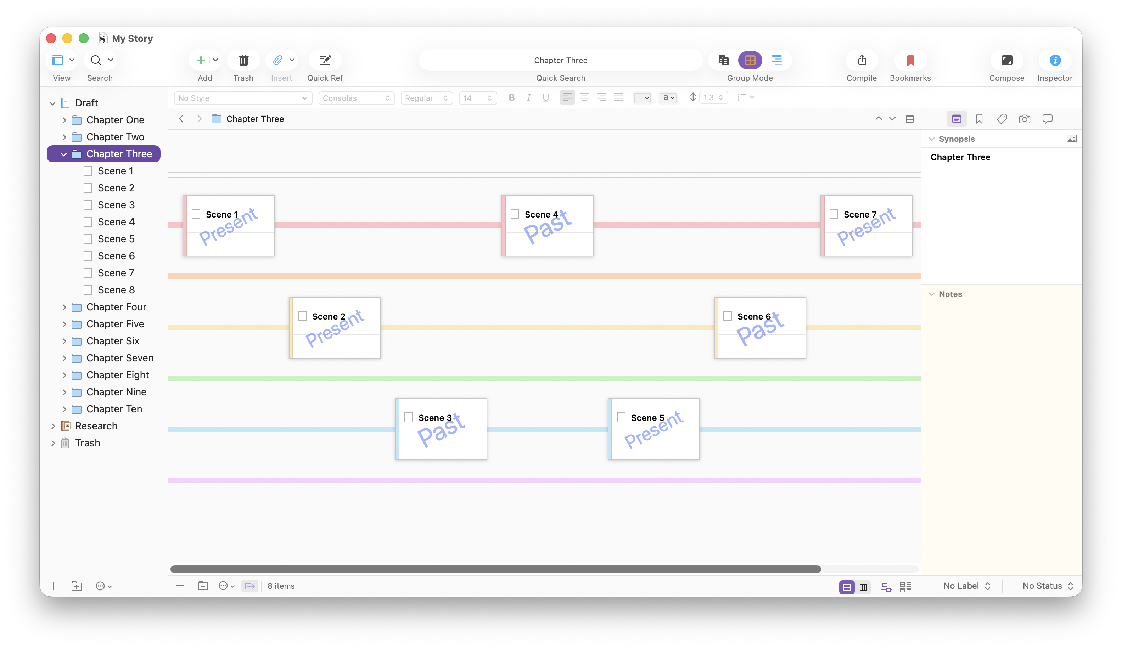Expand the Chapter Four folder
Screen dimensions: 1122x649
64,307
